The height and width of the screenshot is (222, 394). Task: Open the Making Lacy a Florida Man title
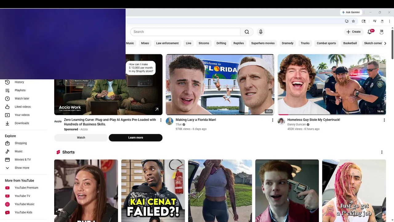[196, 120]
